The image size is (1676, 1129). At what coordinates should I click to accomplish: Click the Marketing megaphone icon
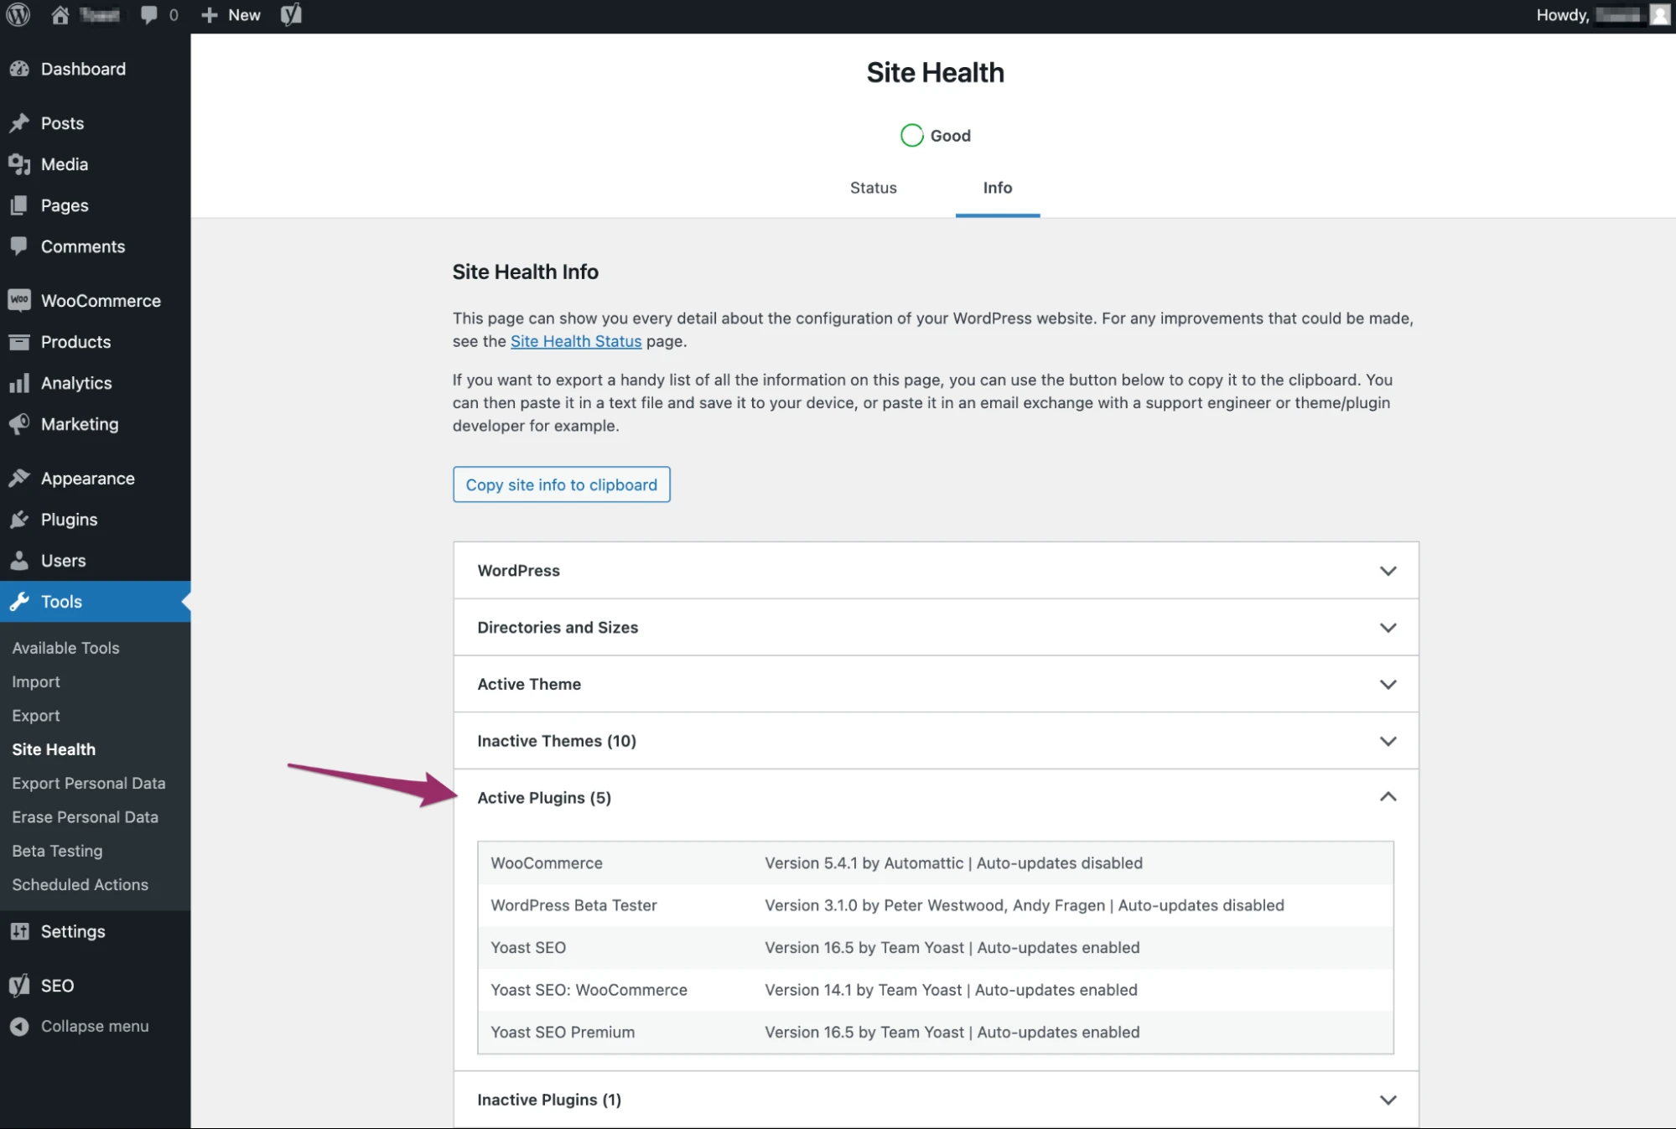point(19,424)
